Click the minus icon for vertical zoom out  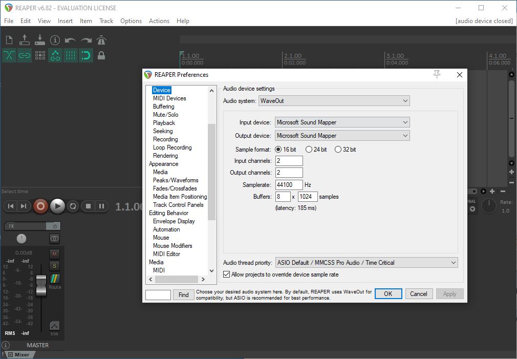pyautogui.click(x=511, y=182)
